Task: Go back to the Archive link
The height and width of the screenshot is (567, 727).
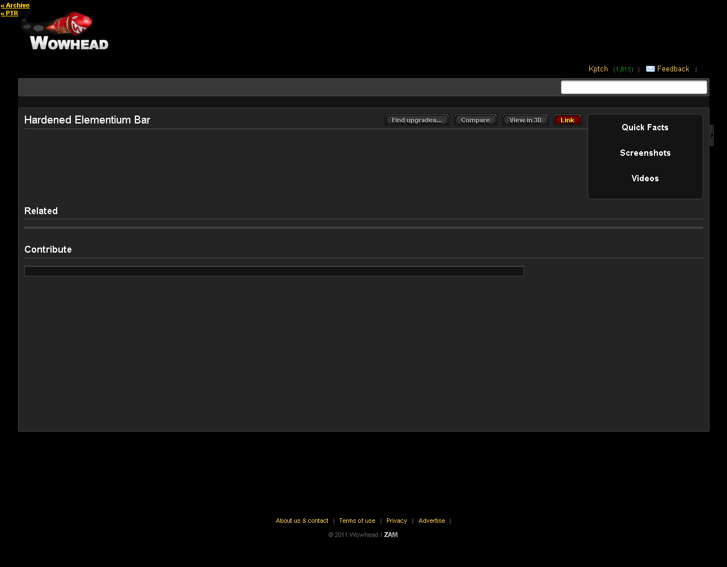Action: 15,5
